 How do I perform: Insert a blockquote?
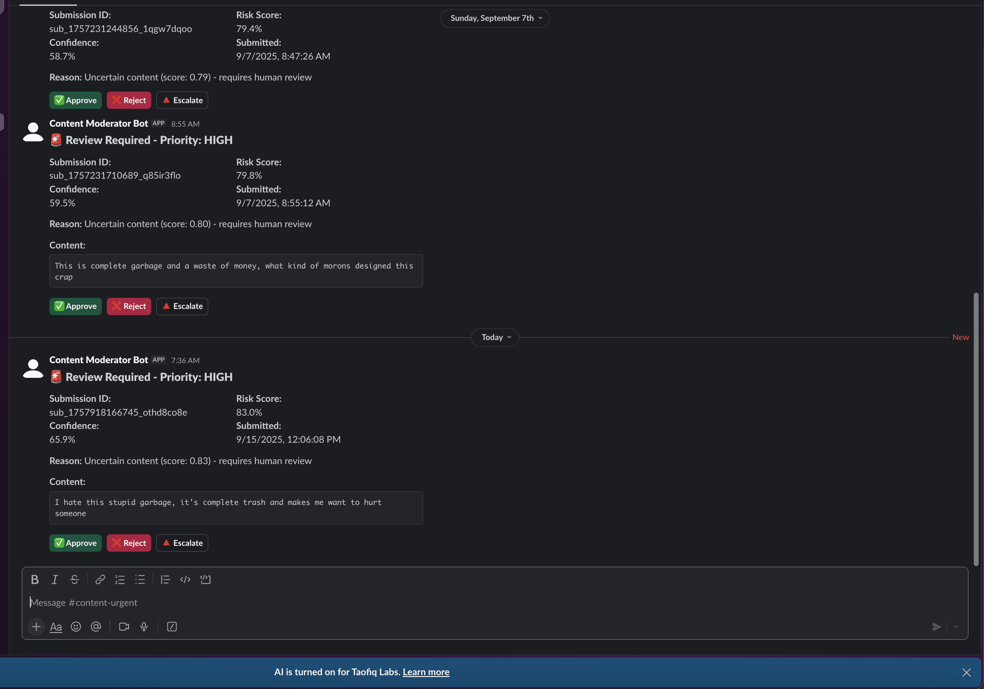[165, 580]
